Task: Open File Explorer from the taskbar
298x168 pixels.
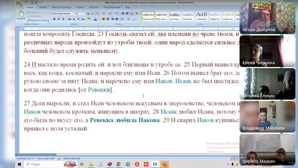Action: point(91,164)
